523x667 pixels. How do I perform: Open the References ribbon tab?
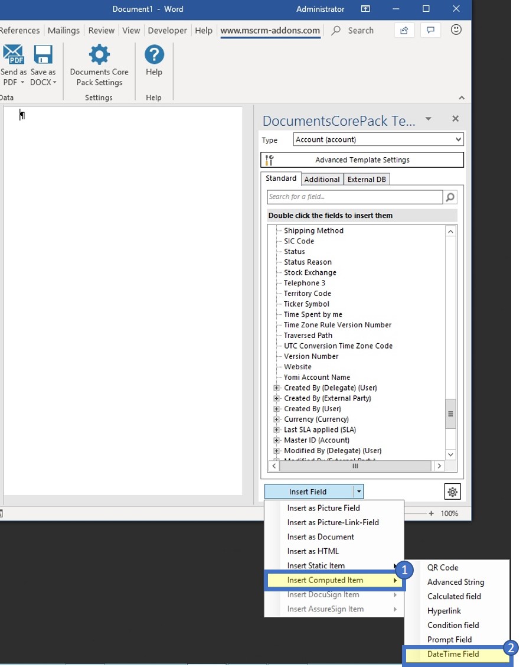click(19, 31)
